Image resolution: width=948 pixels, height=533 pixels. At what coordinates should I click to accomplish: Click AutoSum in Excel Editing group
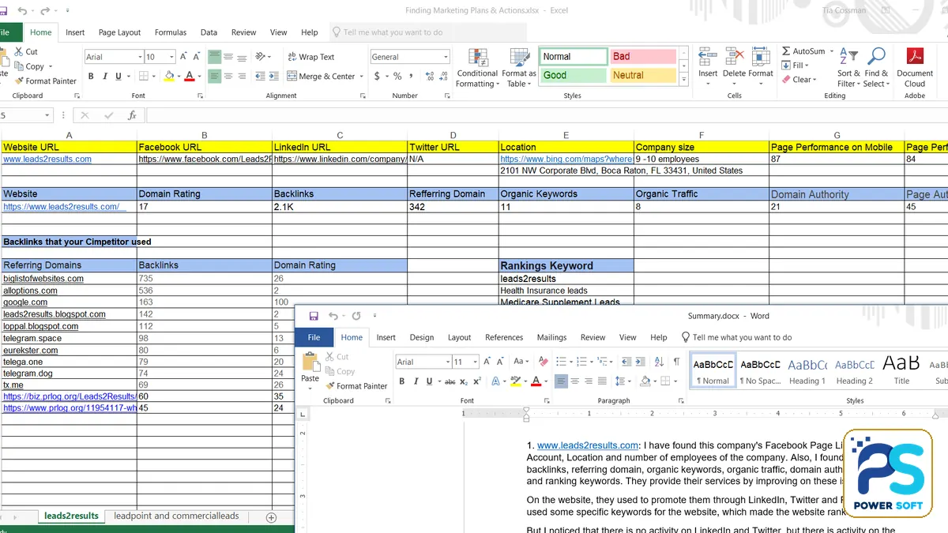pos(803,51)
